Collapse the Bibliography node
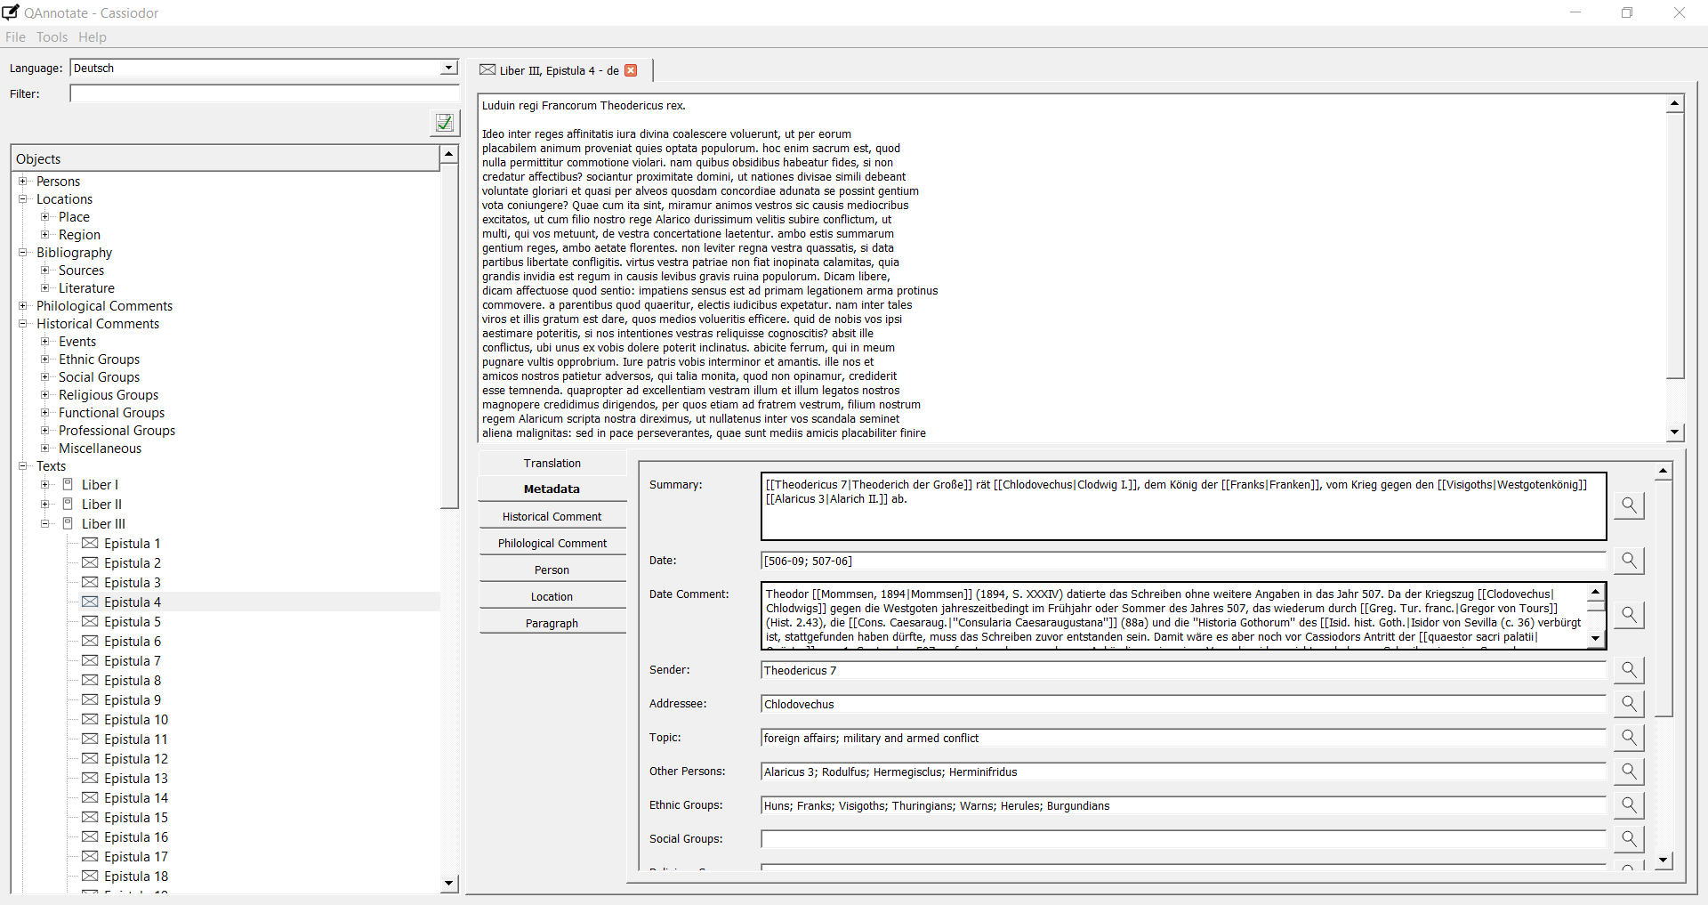1708x905 pixels. point(23,253)
